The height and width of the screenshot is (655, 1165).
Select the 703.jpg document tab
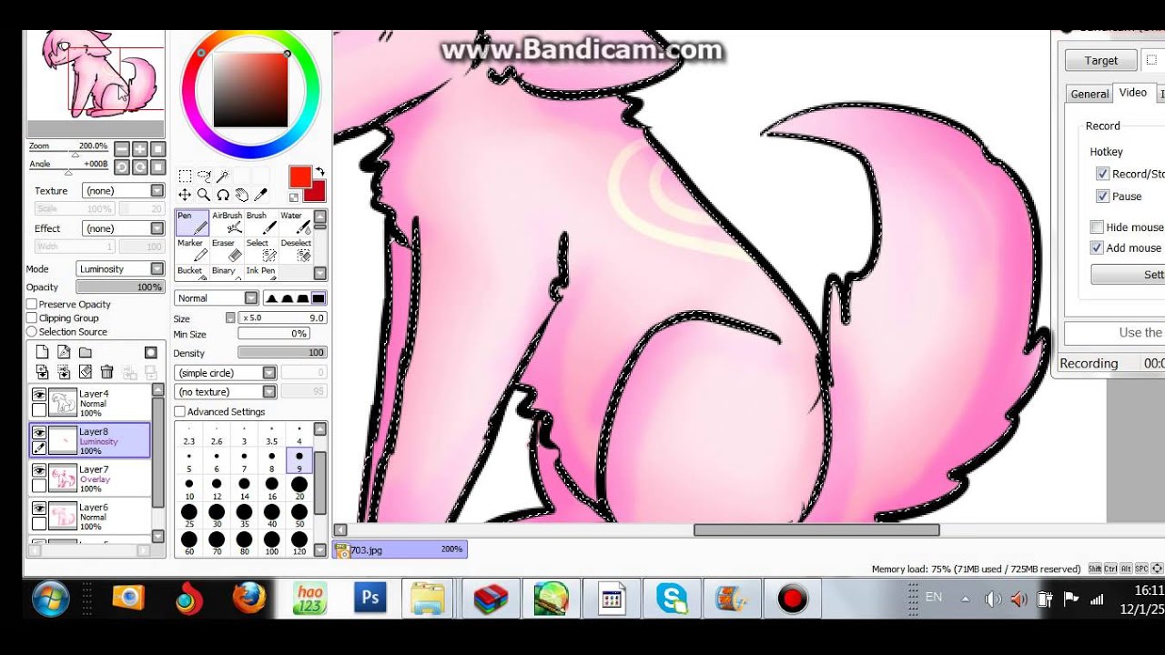400,549
